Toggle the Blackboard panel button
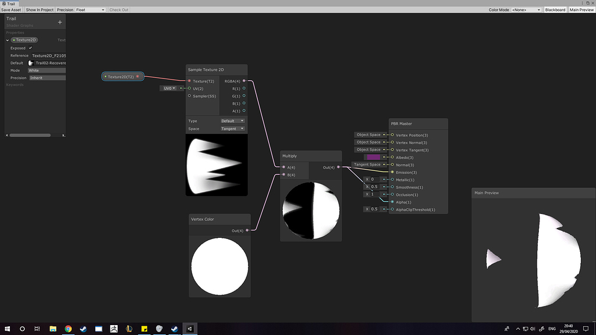The height and width of the screenshot is (335, 596). (x=555, y=9)
